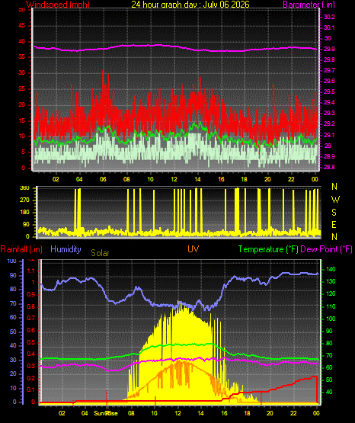Select the 29.5 barometer scale value
The height and width of the screenshot is (423, 355).
click(x=329, y=91)
